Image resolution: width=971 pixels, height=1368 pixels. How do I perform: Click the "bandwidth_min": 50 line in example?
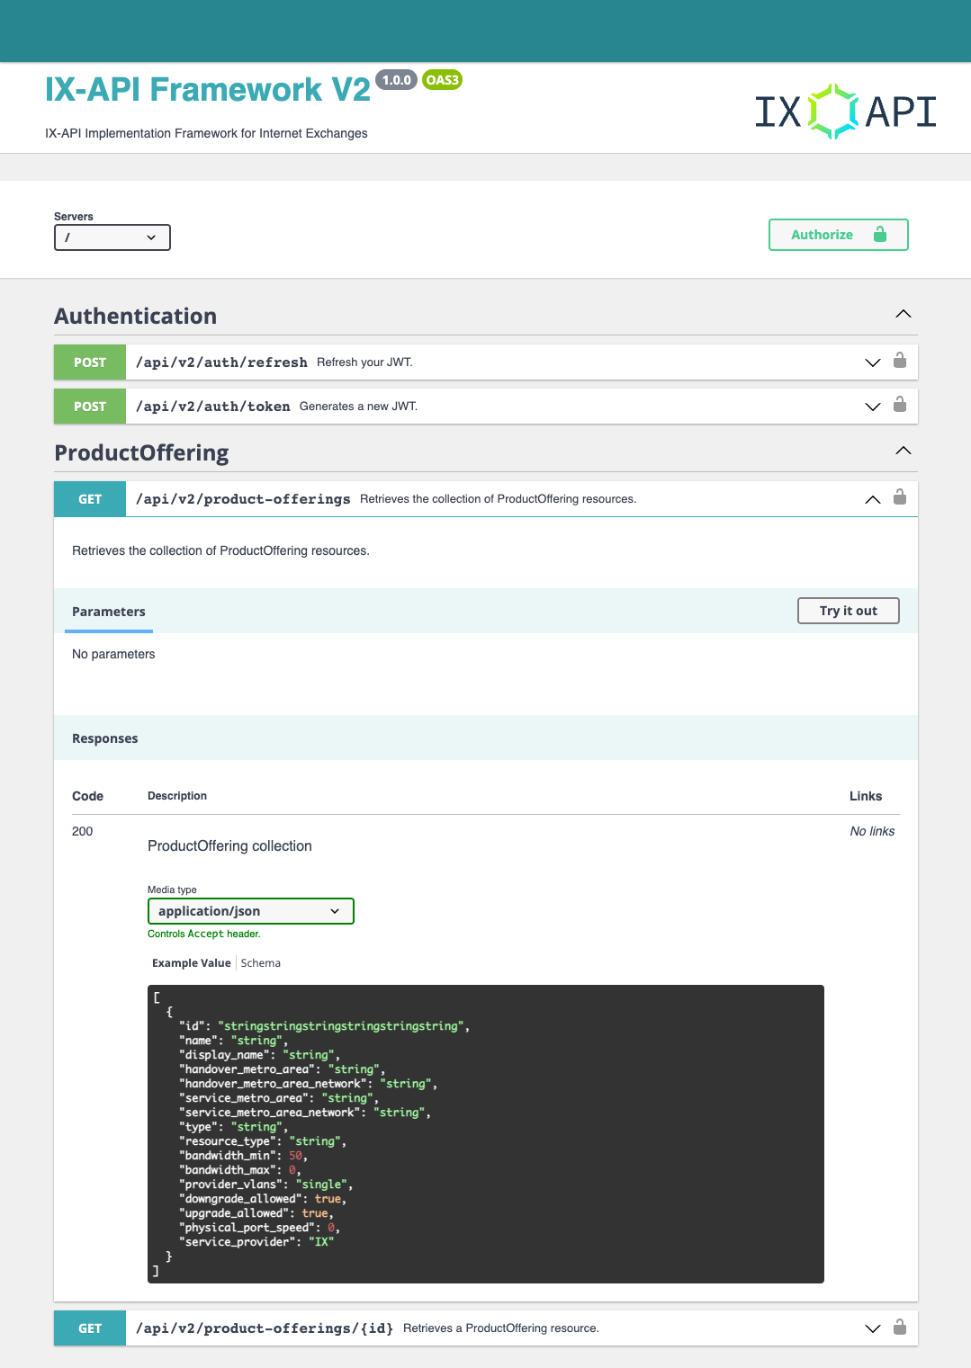(x=244, y=1156)
